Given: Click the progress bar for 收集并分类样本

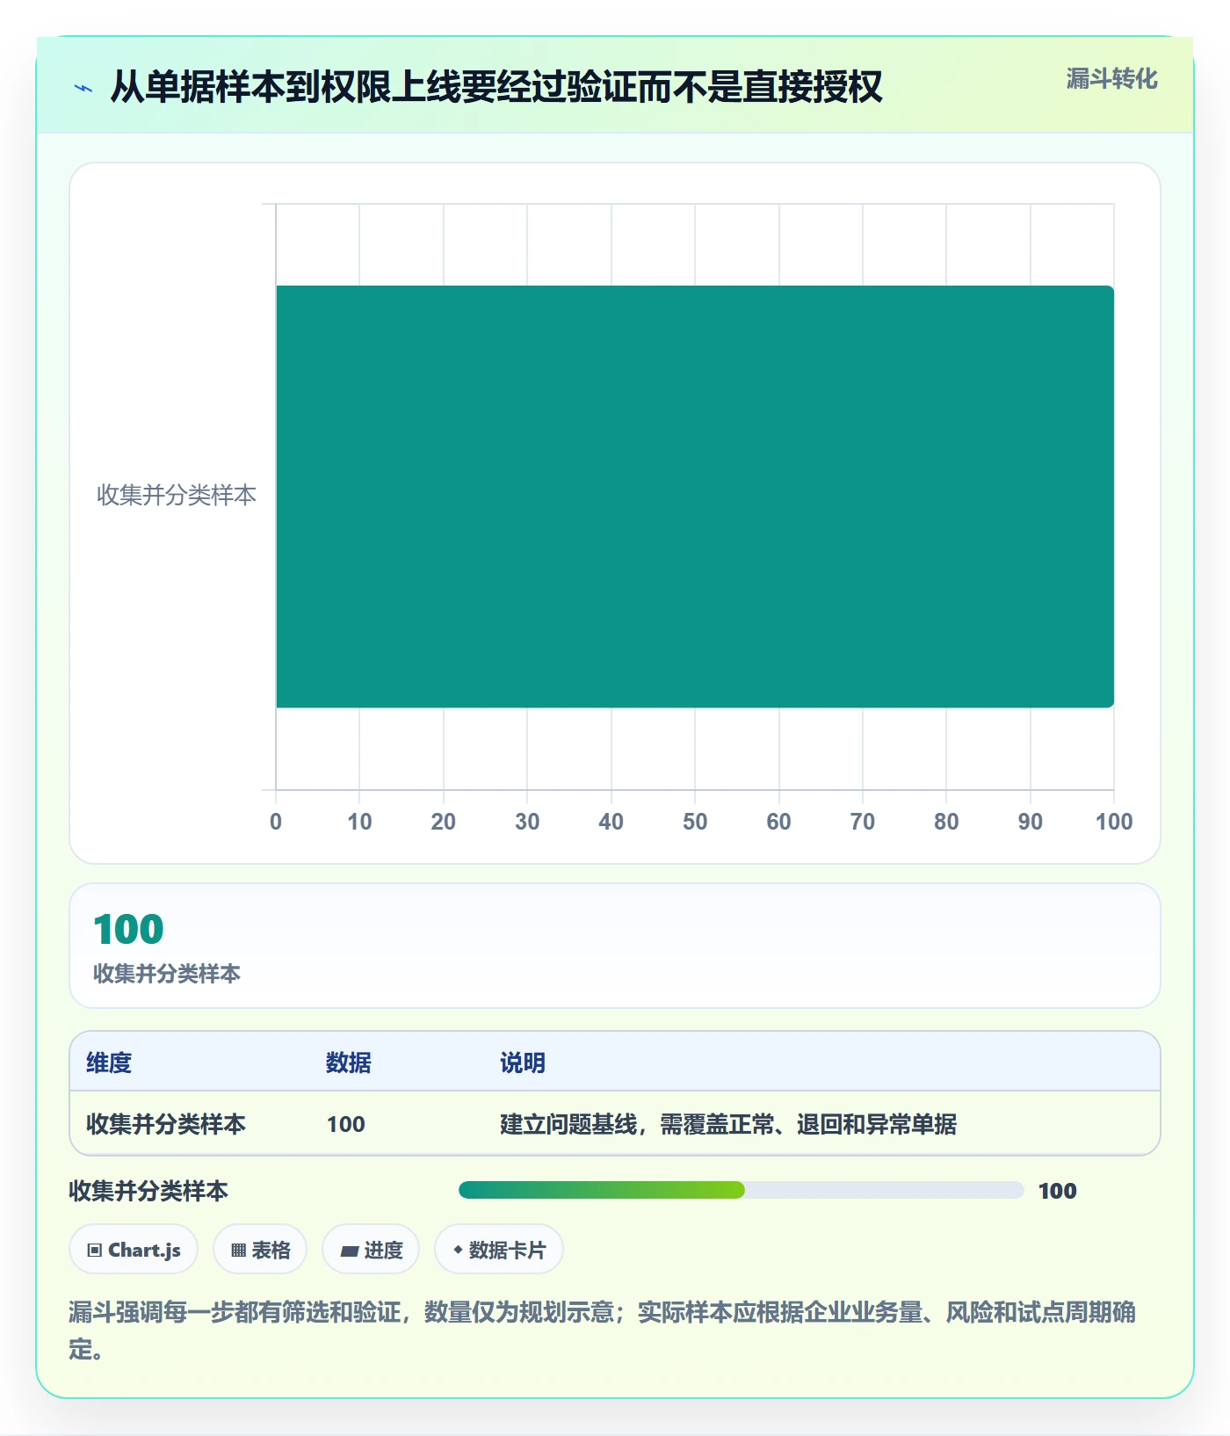Looking at the screenshot, I should pyautogui.click(x=741, y=1190).
